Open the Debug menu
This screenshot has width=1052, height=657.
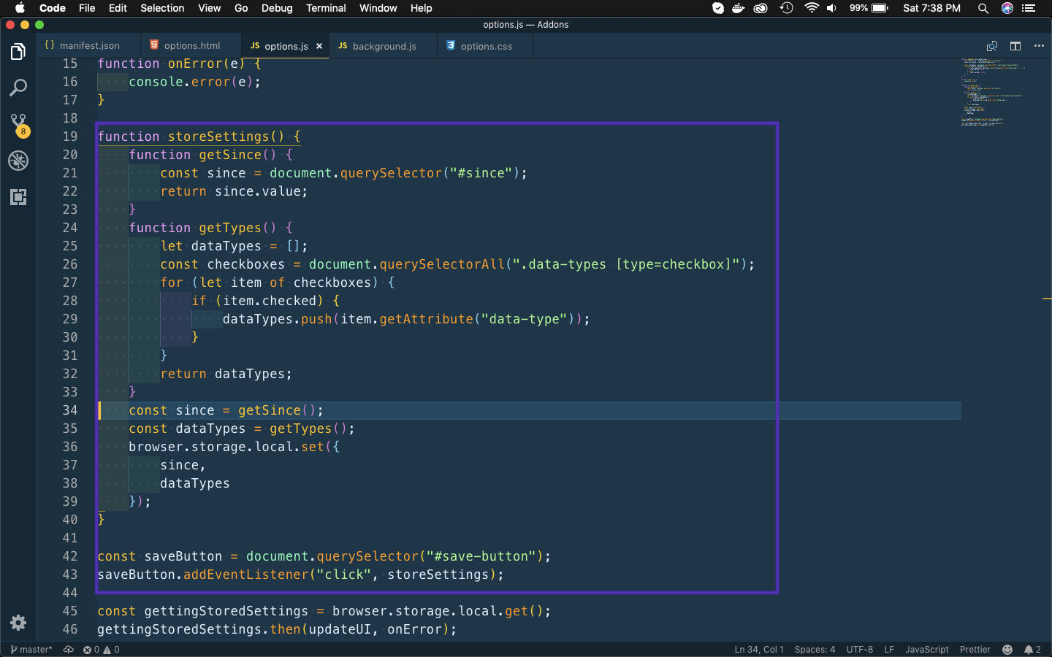[277, 8]
